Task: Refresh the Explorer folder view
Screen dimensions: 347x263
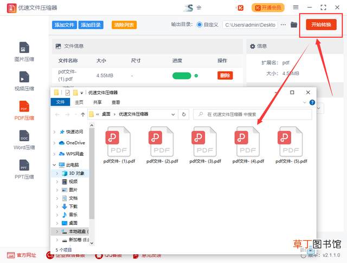Action: click(184, 114)
